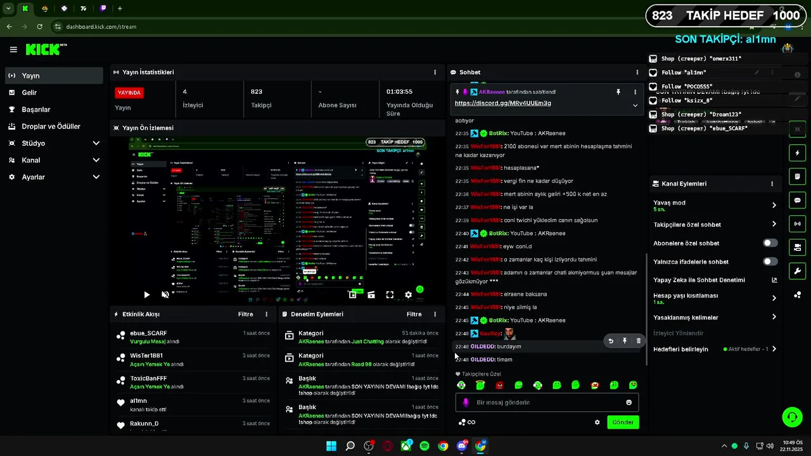This screenshot has width=811, height=456.
Task: Open chat settings gear next to Gönder
Action: tap(597, 422)
